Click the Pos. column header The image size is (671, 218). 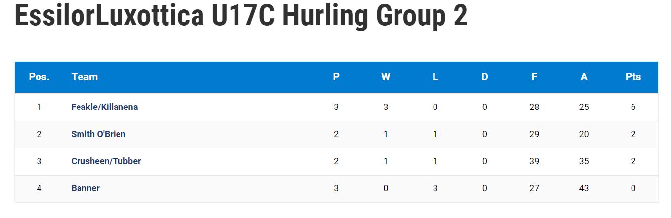coord(39,77)
